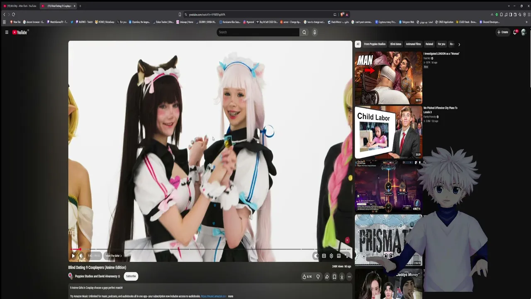The image size is (531, 299).
Task: Like the video with 8.1K likes
Action: click(307, 277)
